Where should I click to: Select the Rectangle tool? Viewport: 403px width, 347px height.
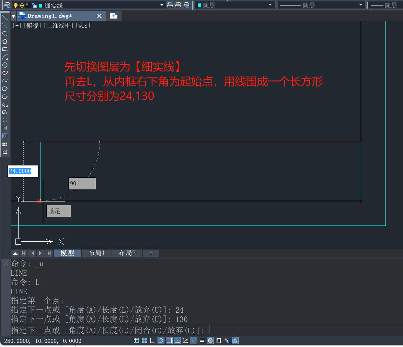coord(5,49)
